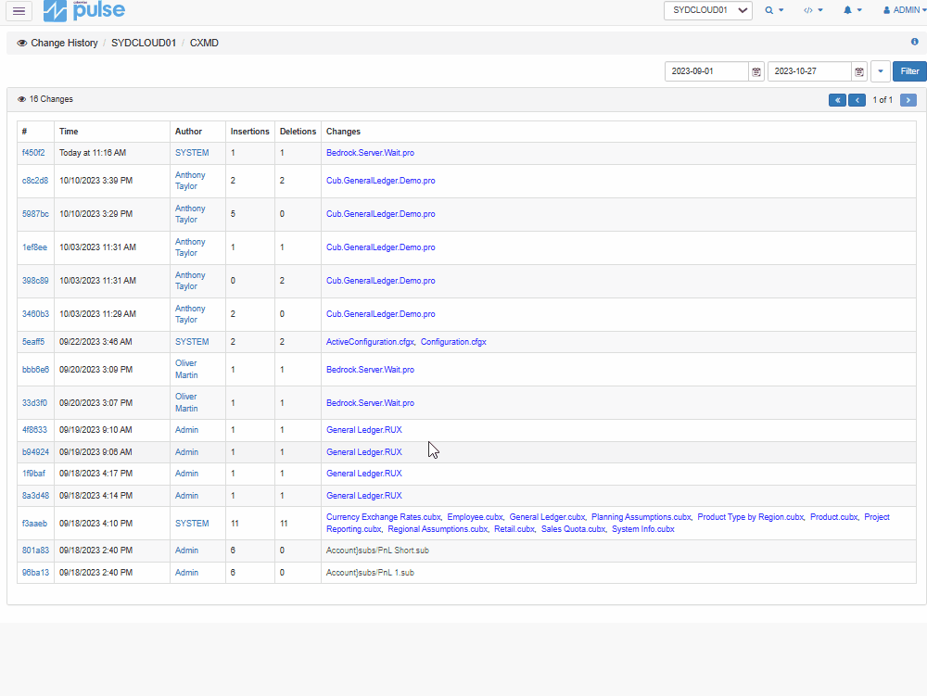Open commit bbb6e6
Screen dimensions: 927x696
(x=35, y=369)
